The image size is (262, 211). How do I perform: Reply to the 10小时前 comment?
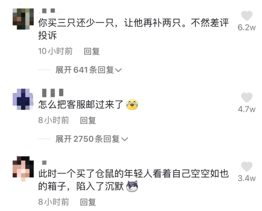coord(92,51)
